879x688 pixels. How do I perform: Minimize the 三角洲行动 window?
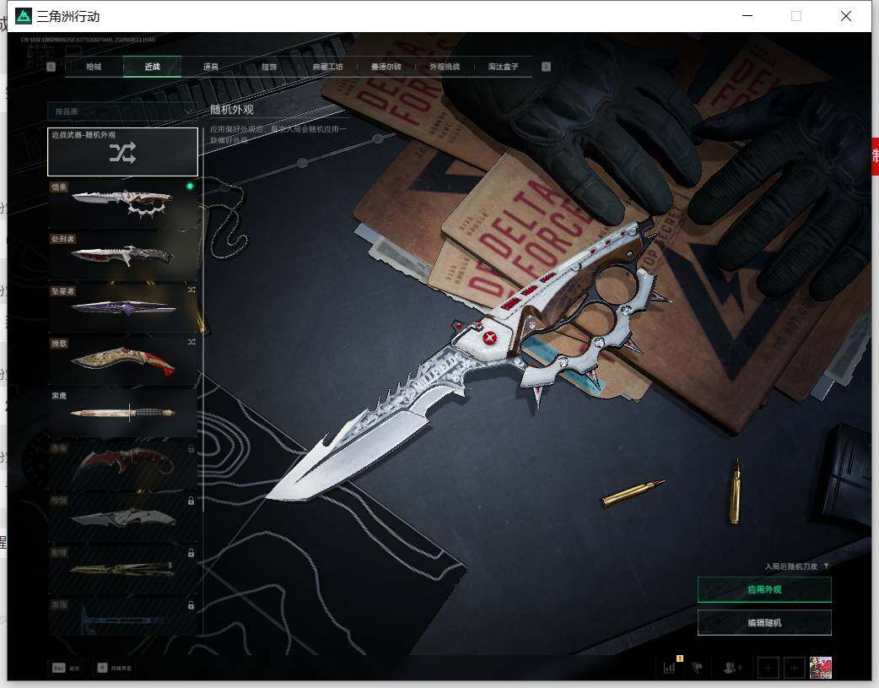(747, 16)
